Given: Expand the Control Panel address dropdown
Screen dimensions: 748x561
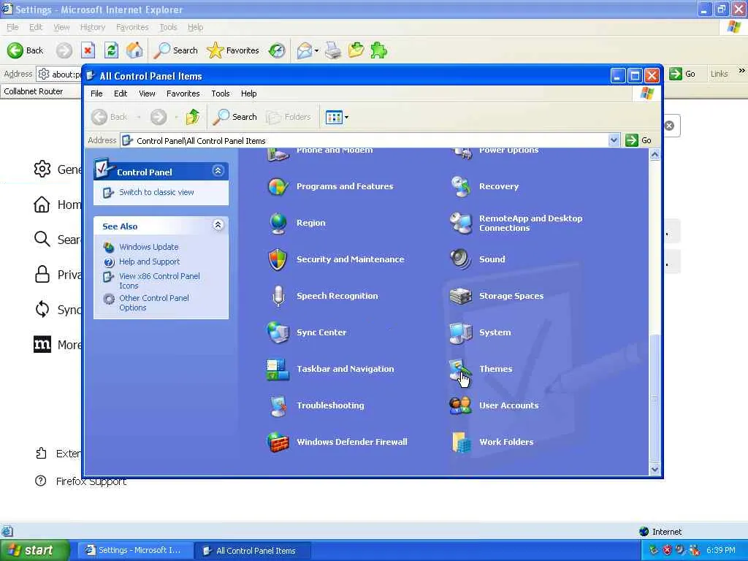Looking at the screenshot, I should pyautogui.click(x=614, y=140).
